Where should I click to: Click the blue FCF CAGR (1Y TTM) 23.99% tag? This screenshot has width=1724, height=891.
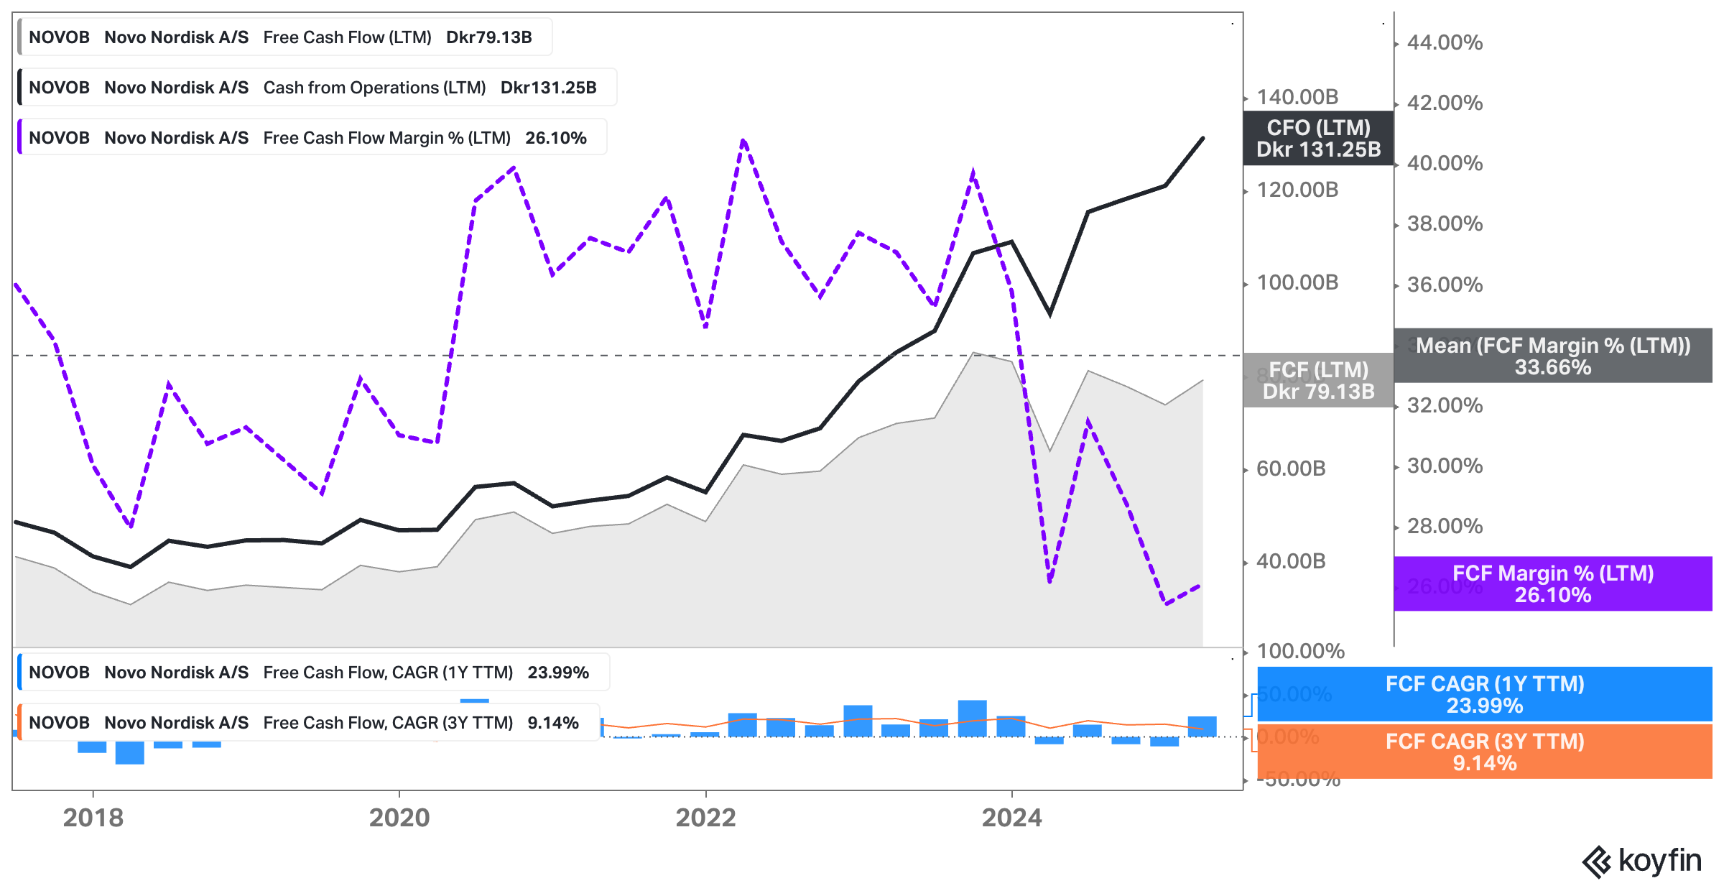[x=1484, y=694]
